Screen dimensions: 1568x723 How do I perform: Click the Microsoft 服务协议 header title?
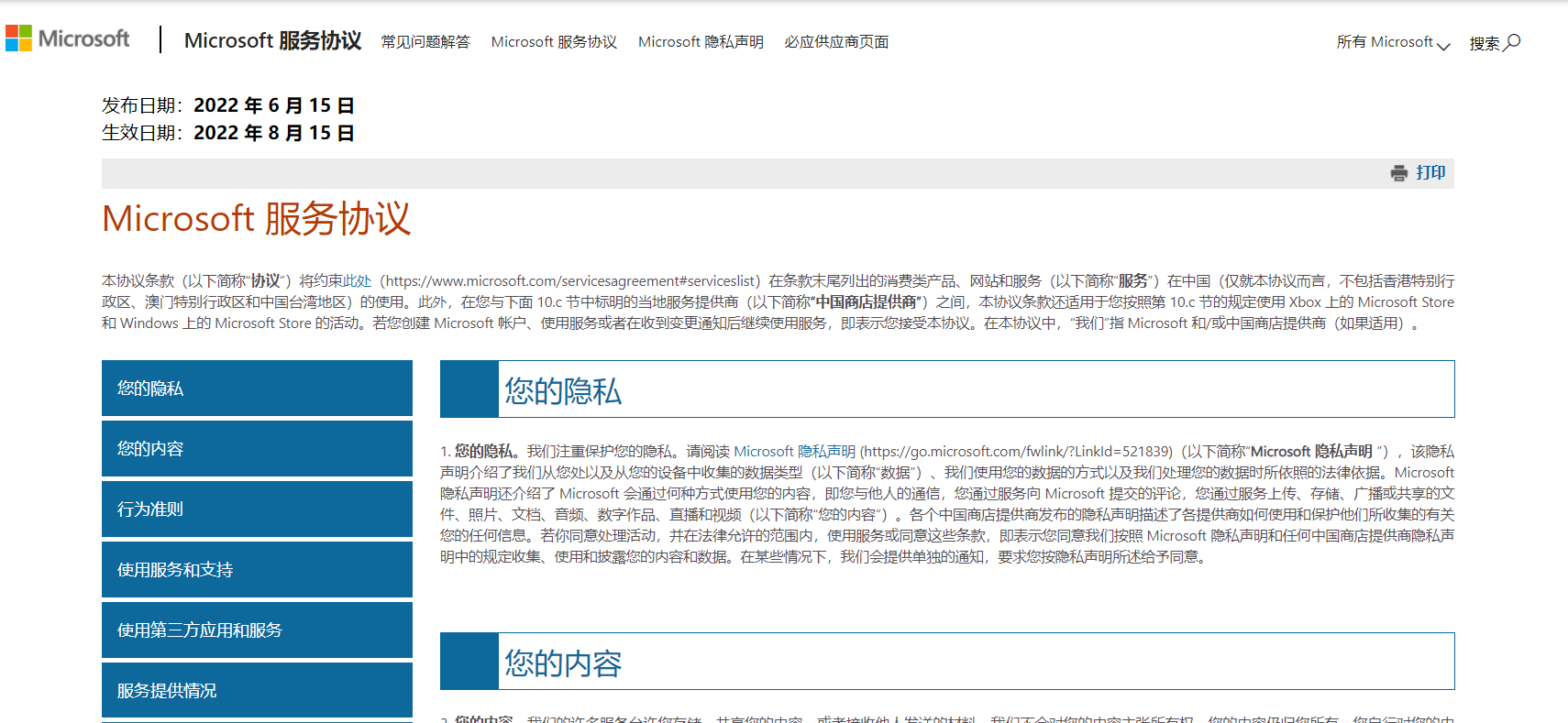272,40
